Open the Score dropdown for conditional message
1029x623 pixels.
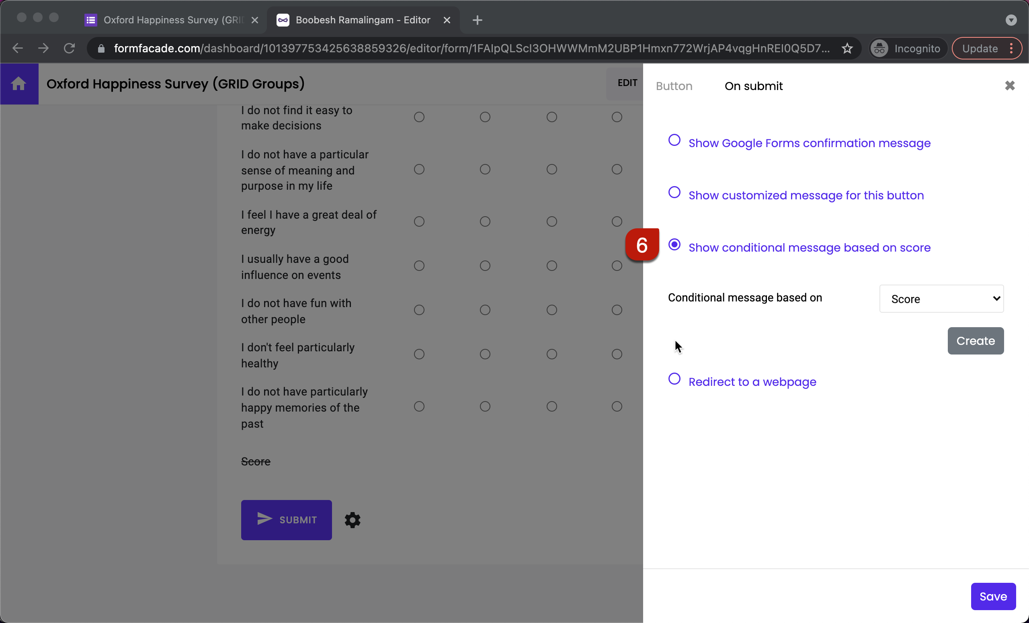[x=941, y=299]
